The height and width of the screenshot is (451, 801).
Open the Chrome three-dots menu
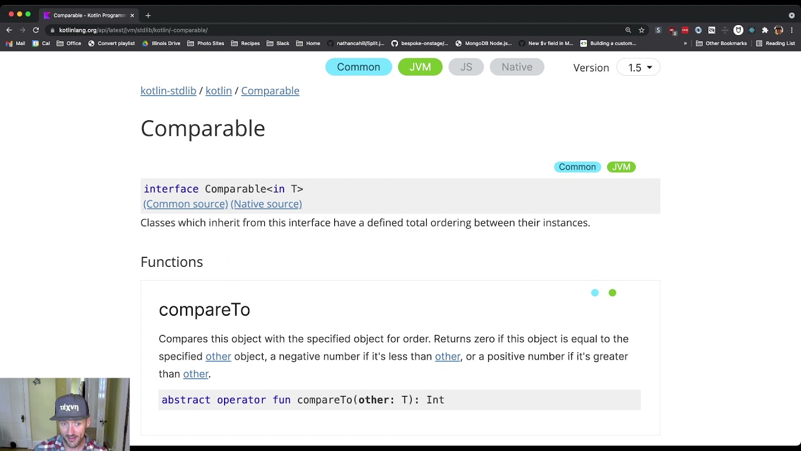pos(792,30)
